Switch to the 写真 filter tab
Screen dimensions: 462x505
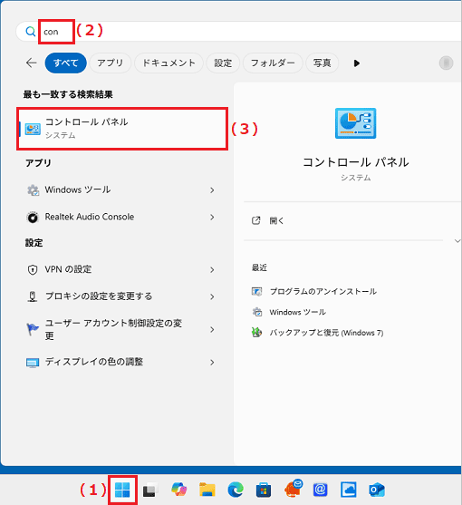tap(322, 63)
